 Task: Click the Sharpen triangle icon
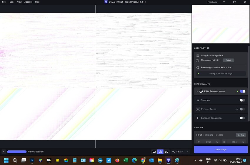coord(198,100)
